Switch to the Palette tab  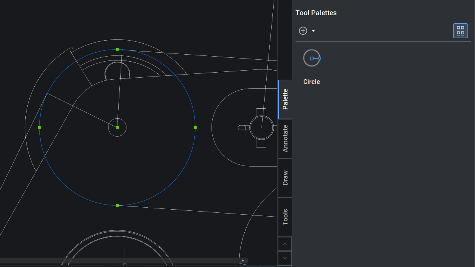tap(285, 99)
